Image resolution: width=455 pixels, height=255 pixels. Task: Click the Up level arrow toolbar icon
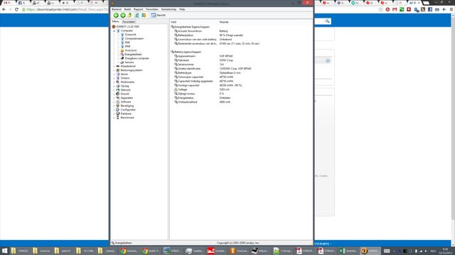[x=129, y=16]
